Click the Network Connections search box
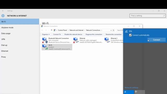Image resolution: width=167 pixels, height=94 pixels. click(120, 30)
